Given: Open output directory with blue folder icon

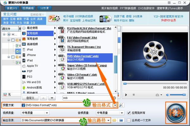Looking at the screenshot, I should point(121,120).
